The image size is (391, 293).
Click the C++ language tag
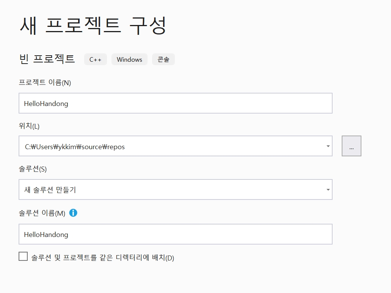point(96,59)
